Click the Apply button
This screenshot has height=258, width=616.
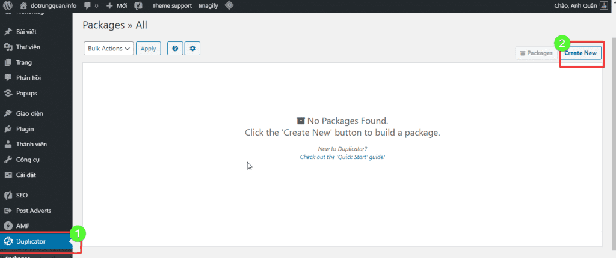point(149,49)
